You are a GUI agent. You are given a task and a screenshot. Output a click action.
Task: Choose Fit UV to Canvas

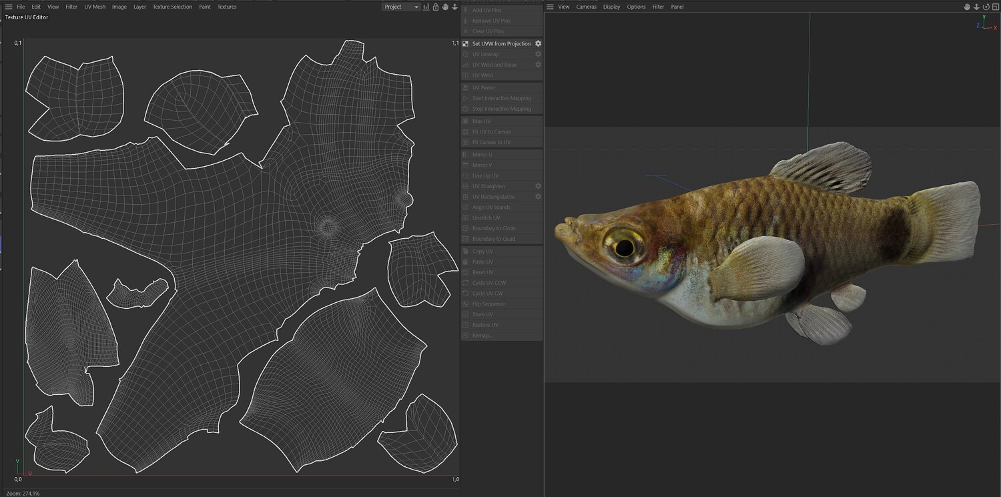[501, 131]
